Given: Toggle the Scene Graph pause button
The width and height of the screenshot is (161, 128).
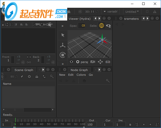Looking at the screenshot, I should [12, 76].
